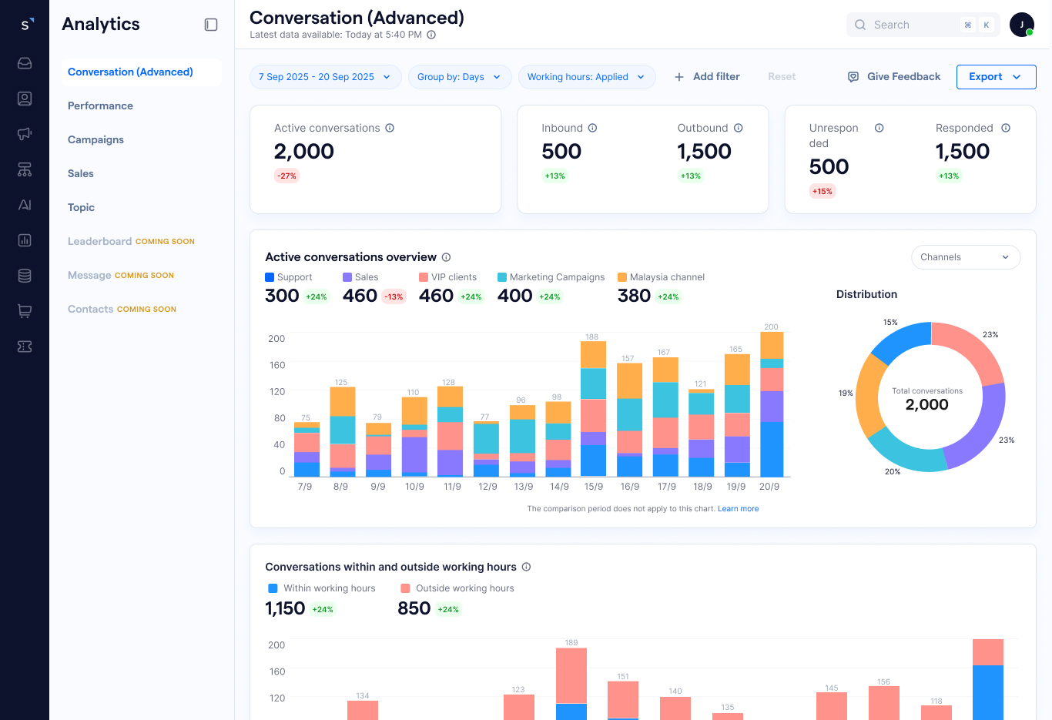Screen dimensions: 1052x720
Task: Expand the Group by: Days dropdown
Action: 459,77
